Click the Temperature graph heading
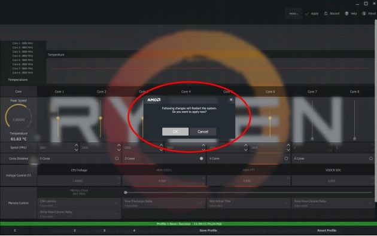The image size is (377, 236). (x=56, y=55)
